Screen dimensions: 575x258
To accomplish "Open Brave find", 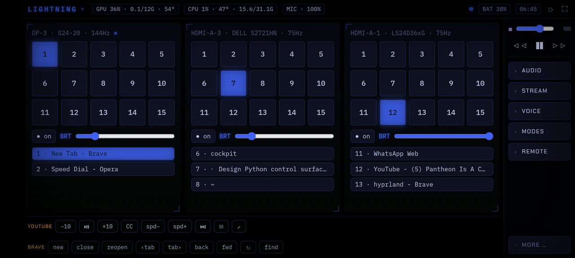I will pyautogui.click(x=271, y=247).
